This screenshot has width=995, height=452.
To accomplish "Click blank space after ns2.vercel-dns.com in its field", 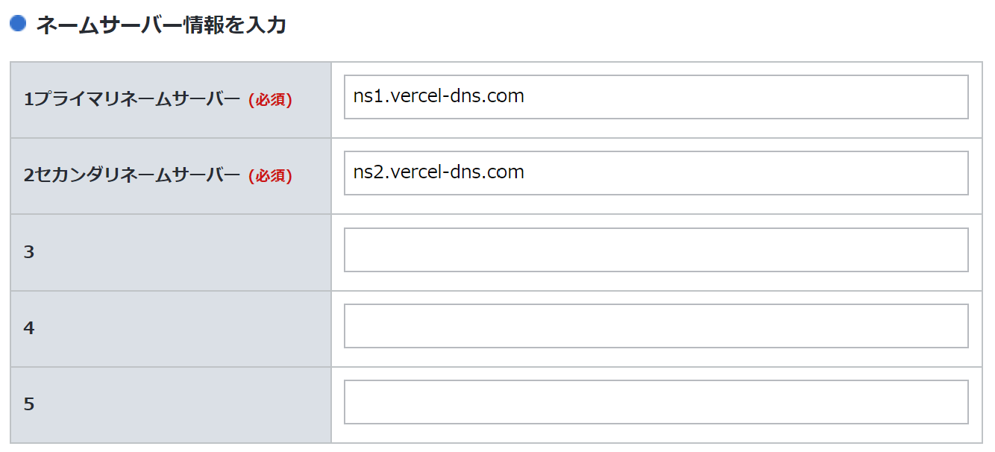I will [746, 173].
